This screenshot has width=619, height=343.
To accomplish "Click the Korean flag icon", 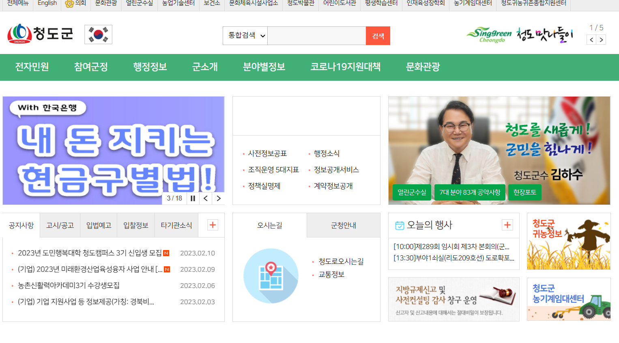I will (98, 35).
